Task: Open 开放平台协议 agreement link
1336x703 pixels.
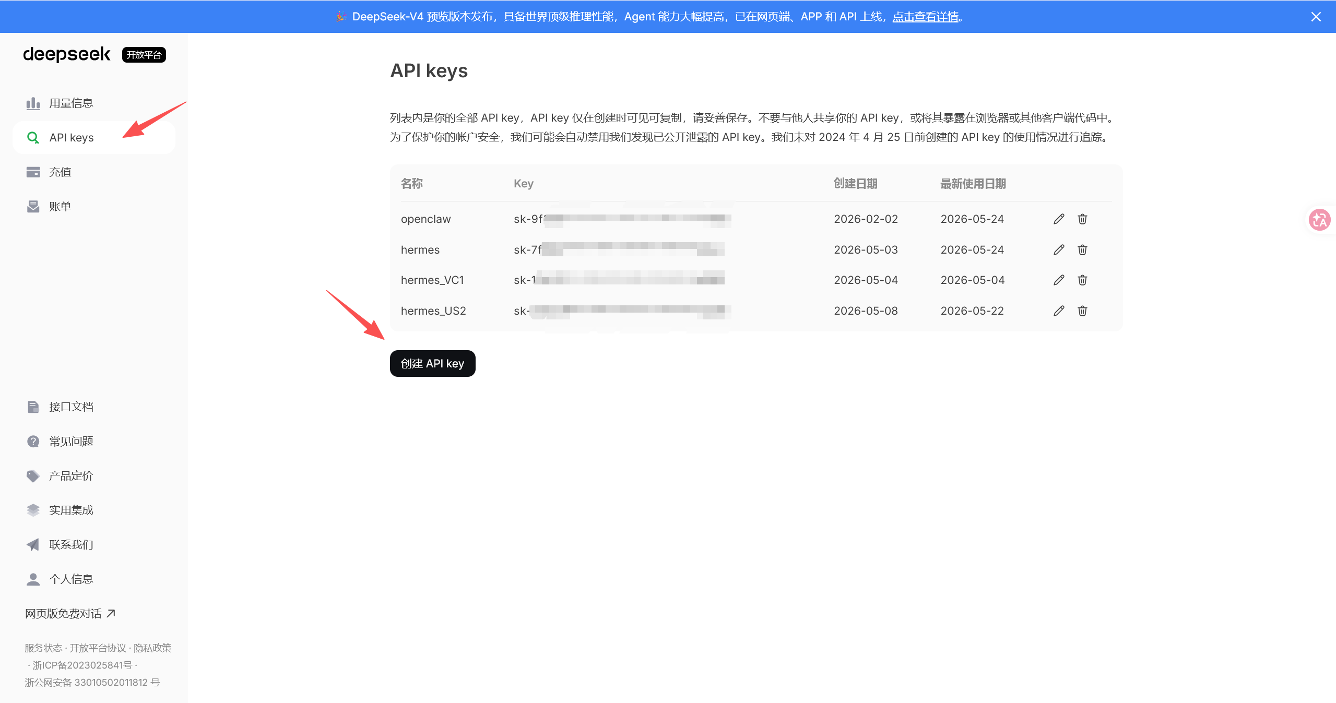Action: pos(98,648)
